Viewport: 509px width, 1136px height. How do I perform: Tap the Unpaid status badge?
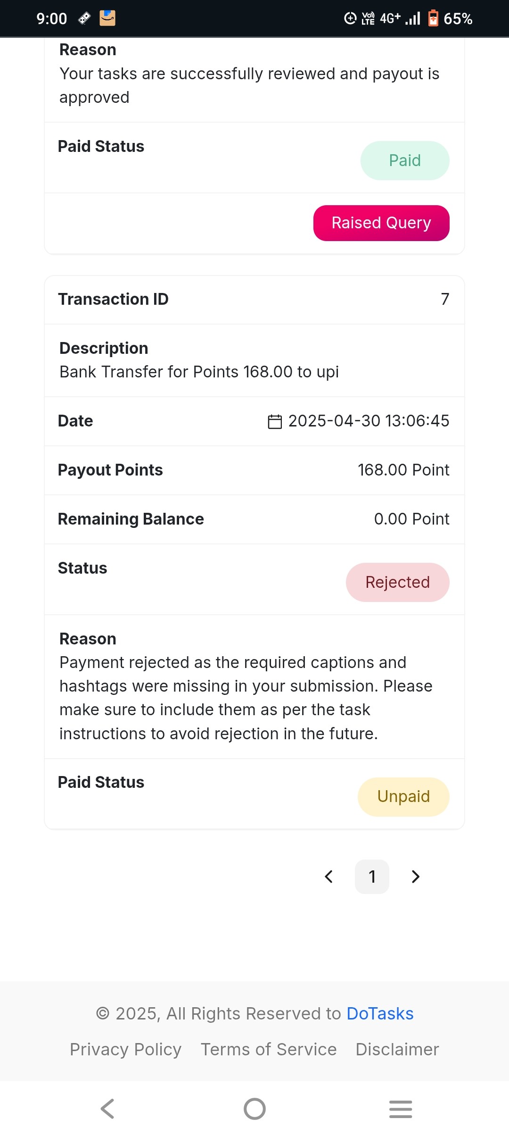coord(403,796)
